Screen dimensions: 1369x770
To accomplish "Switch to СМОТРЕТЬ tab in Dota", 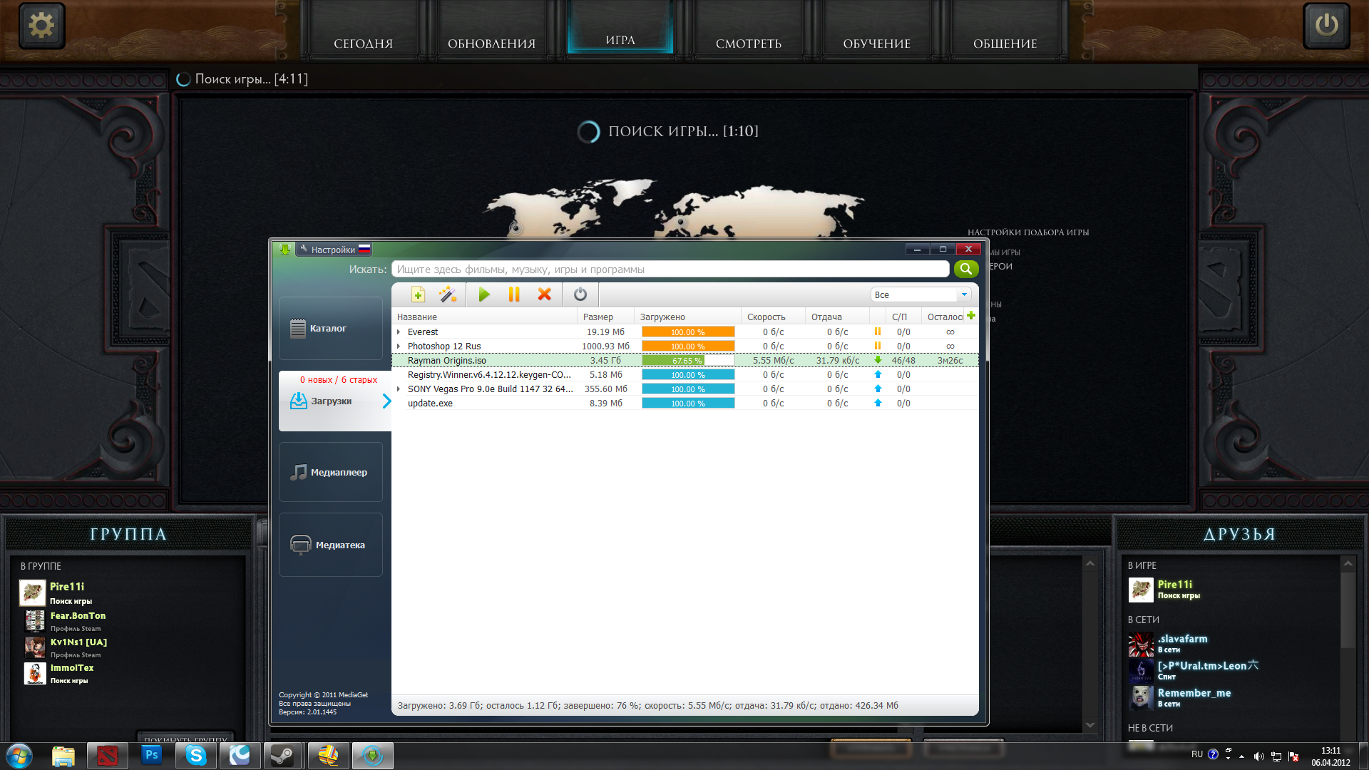I will 749,43.
